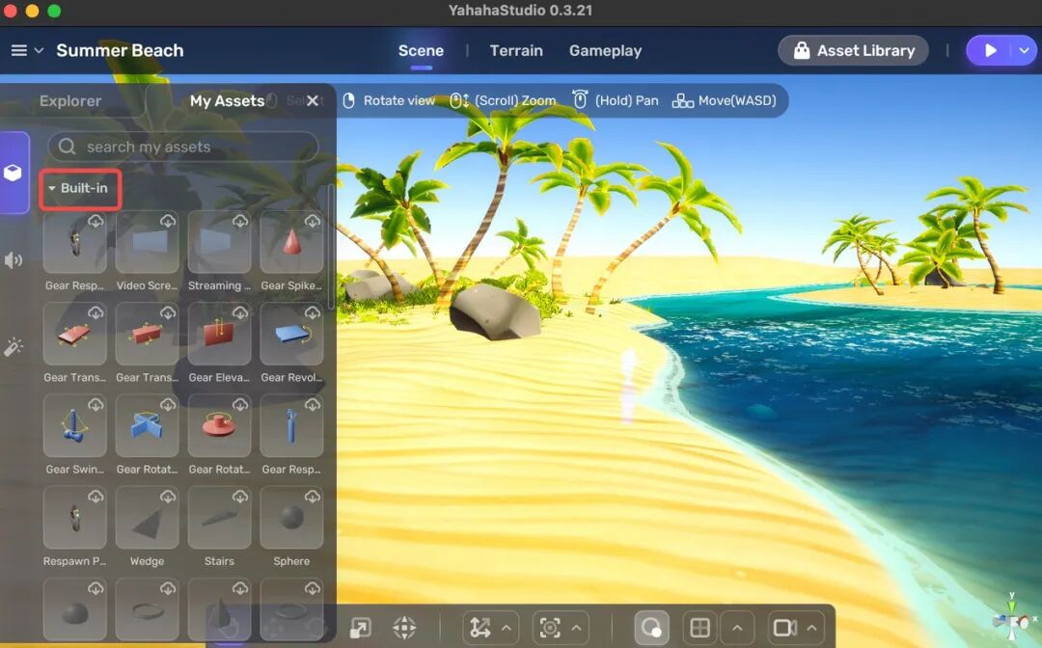The width and height of the screenshot is (1042, 648).
Task: Open the hamburger main menu
Action: tap(18, 50)
